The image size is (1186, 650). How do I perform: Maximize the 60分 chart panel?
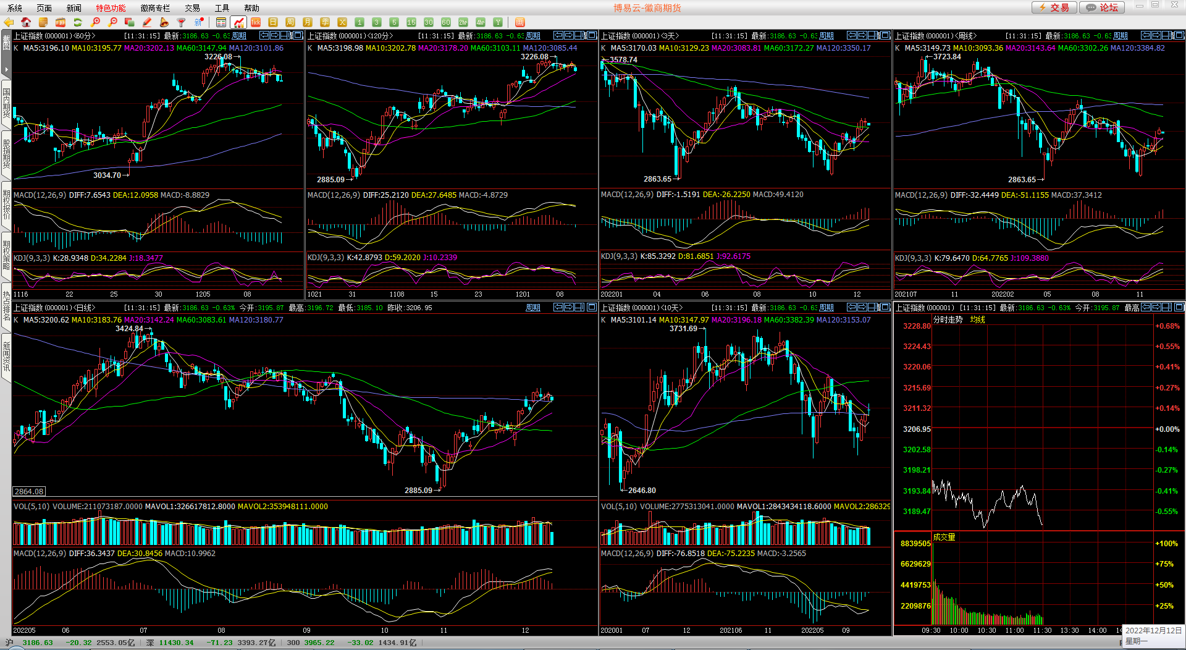298,35
